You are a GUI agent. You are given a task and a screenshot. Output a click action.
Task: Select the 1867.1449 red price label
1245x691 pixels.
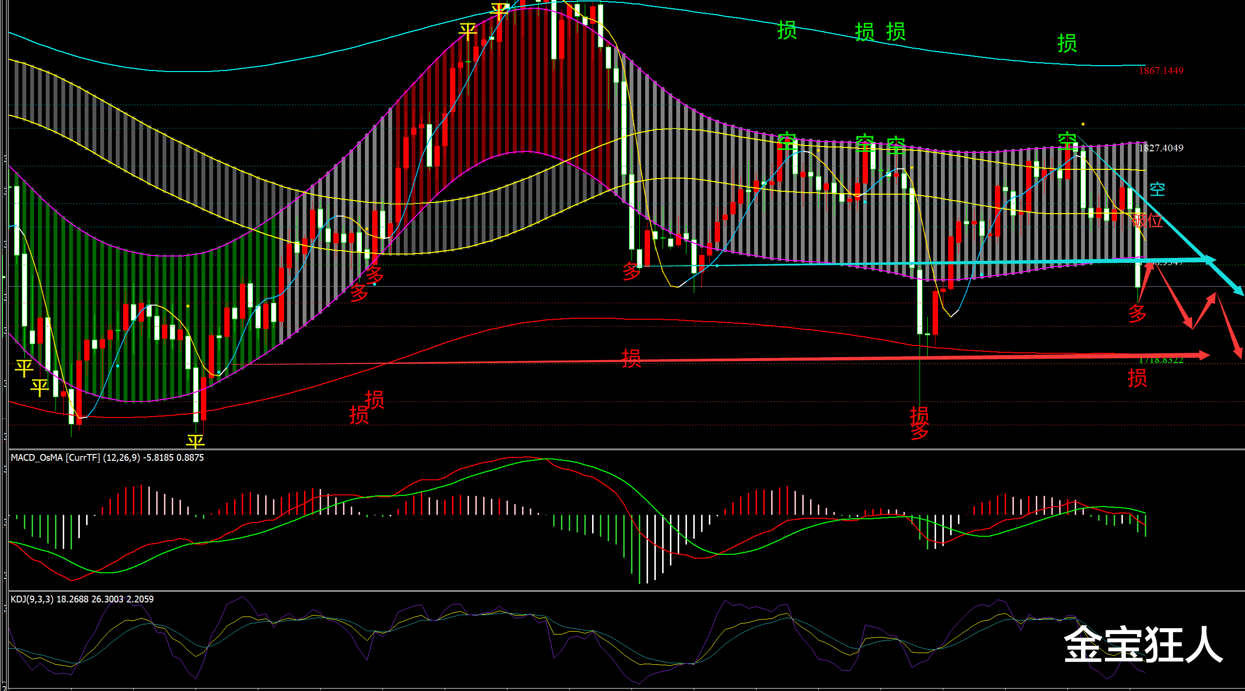tap(1161, 71)
